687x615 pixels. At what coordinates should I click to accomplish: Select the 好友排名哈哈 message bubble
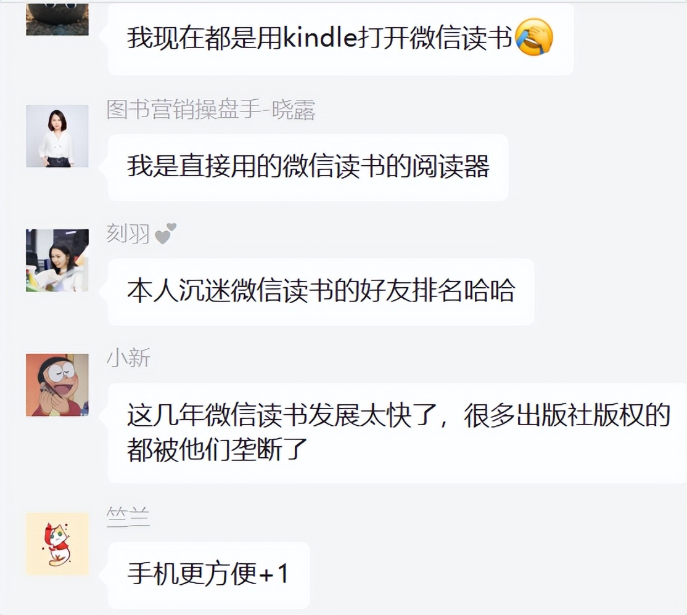321,291
